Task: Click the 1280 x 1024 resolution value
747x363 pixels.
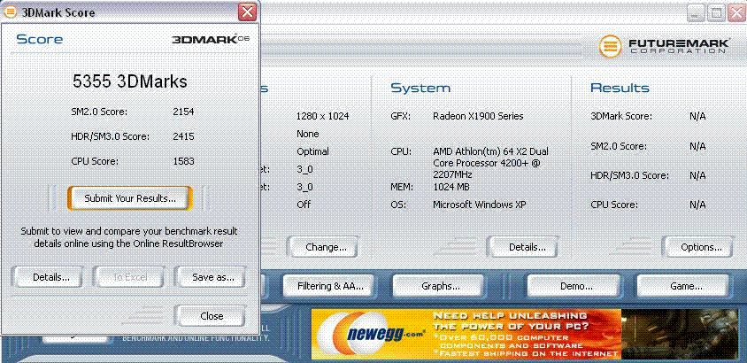Action: pyautogui.click(x=322, y=116)
